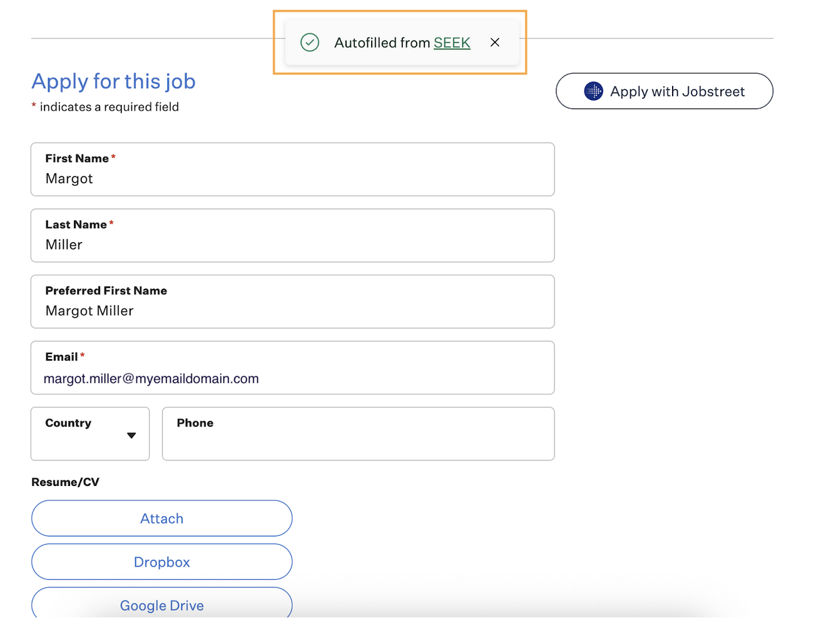Dismiss the autofill notification with the X
This screenshot has height=618, width=816.
pyautogui.click(x=494, y=43)
